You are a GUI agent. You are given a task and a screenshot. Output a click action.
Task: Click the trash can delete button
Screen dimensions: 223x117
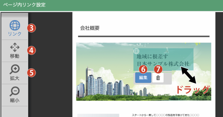158,78
